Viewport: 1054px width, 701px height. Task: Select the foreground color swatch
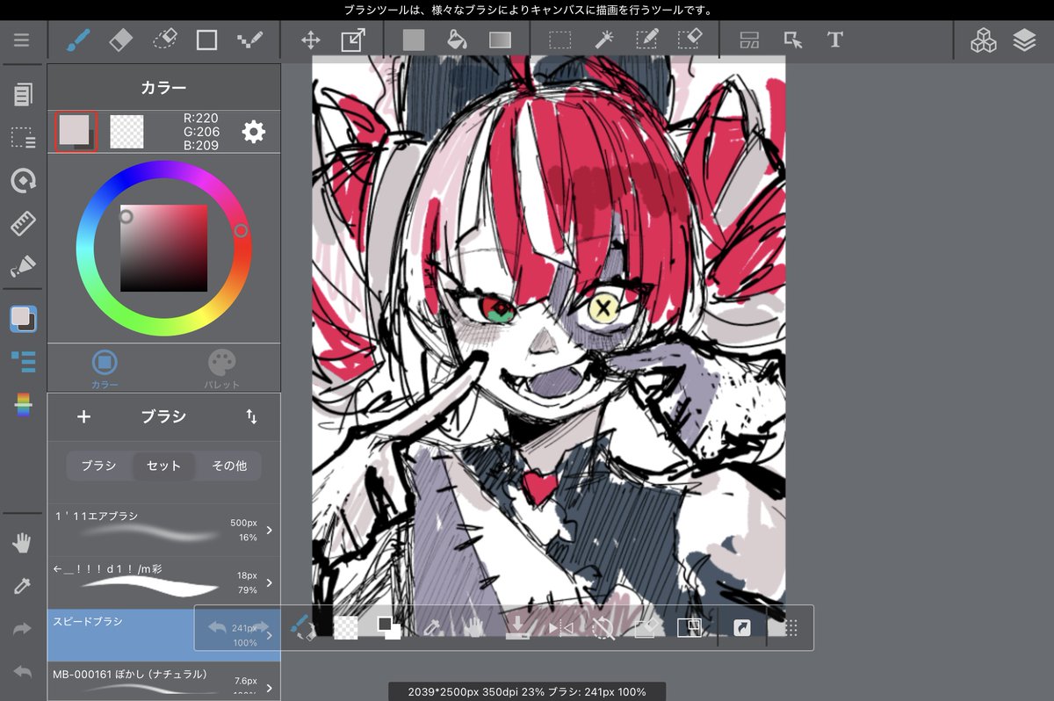[76, 132]
